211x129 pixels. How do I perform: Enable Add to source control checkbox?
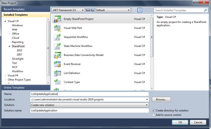click(153, 115)
